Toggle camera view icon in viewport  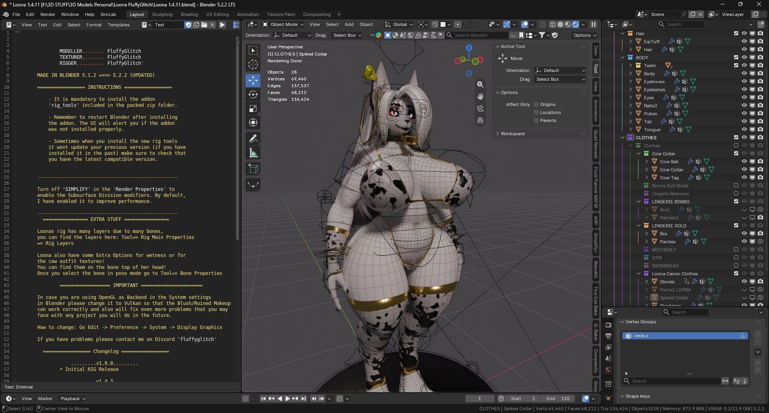[x=480, y=108]
